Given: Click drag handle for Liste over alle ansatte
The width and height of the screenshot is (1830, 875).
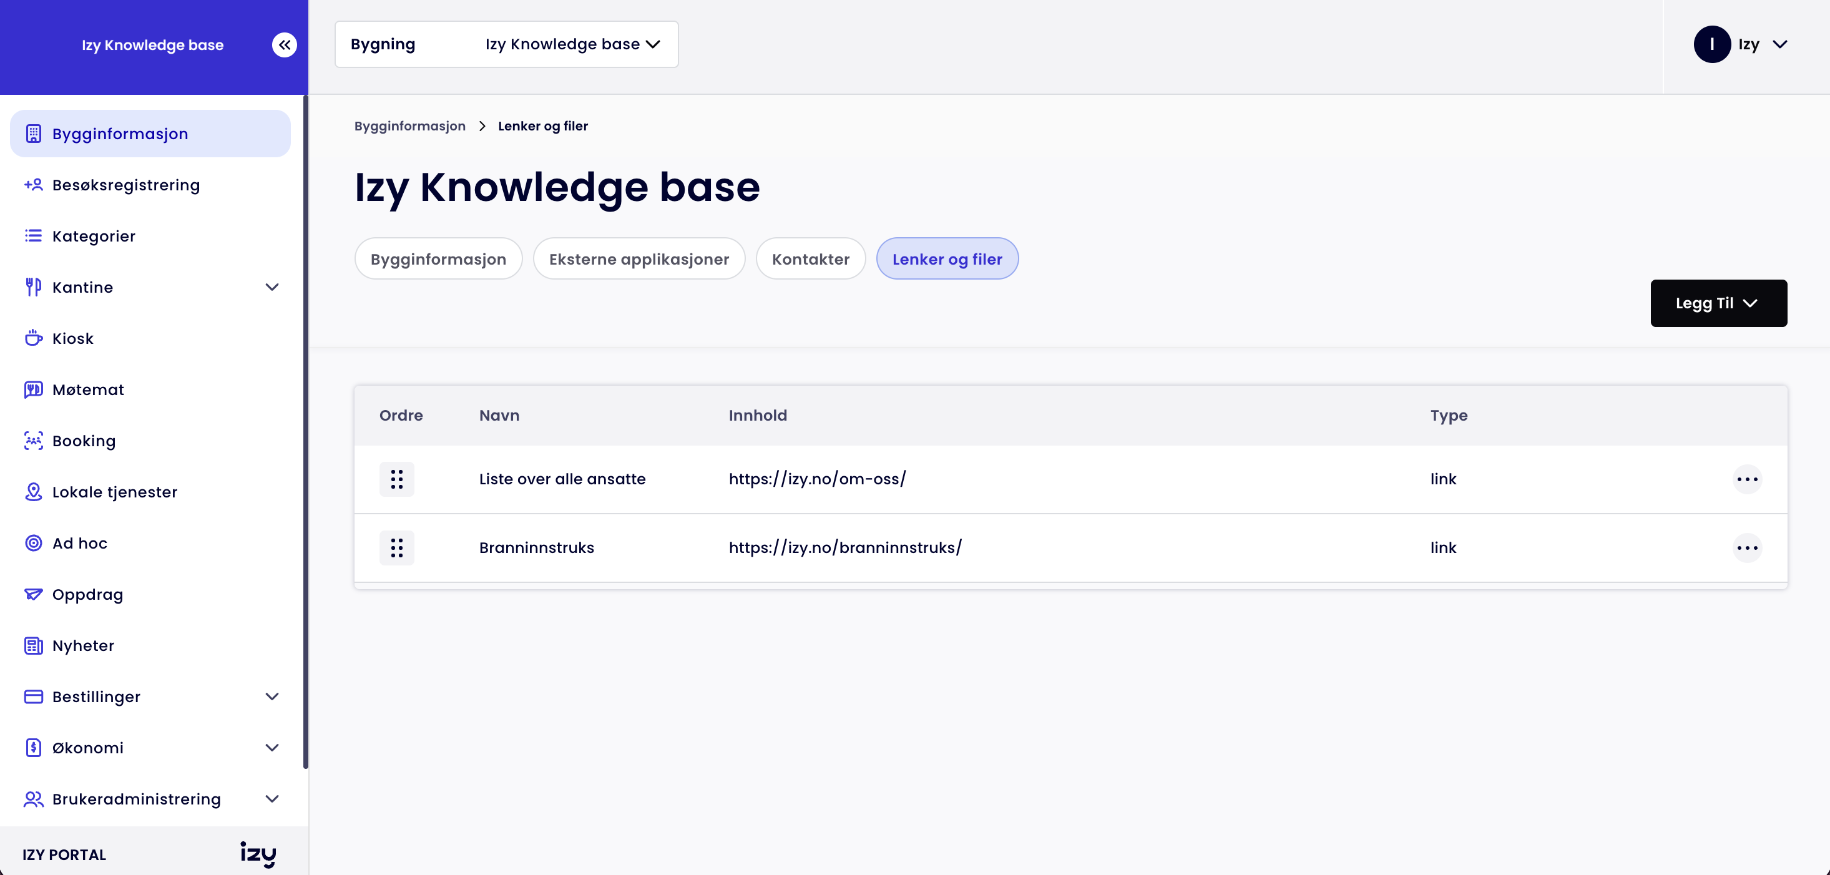Looking at the screenshot, I should [396, 479].
